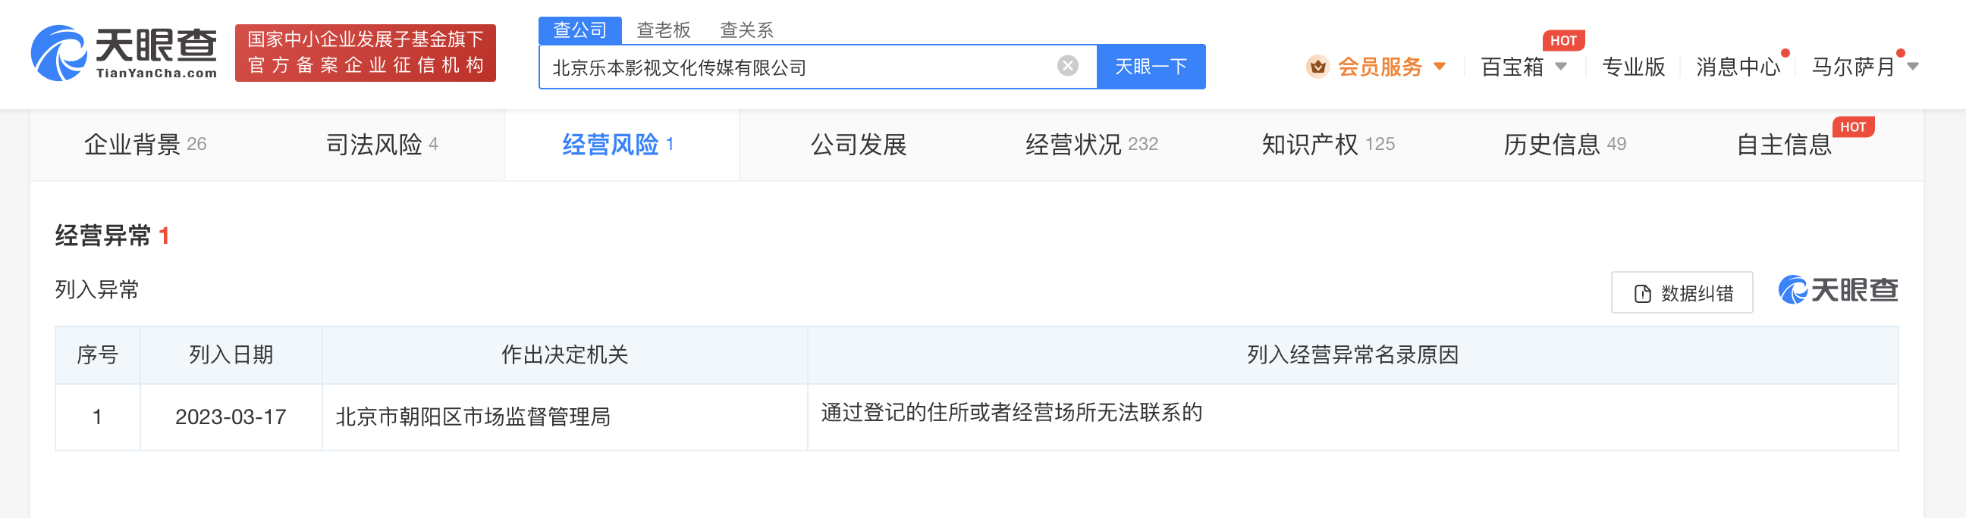Click the crown icon beside 会员服务
Screen dimensions: 1966x518
tap(1320, 67)
